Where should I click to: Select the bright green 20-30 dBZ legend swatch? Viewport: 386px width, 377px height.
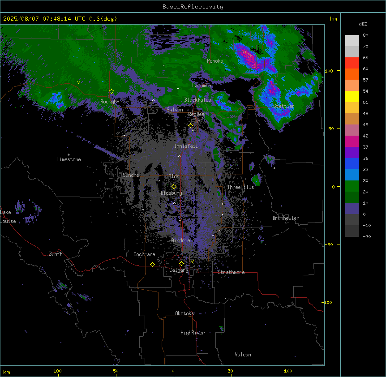coord(352,186)
